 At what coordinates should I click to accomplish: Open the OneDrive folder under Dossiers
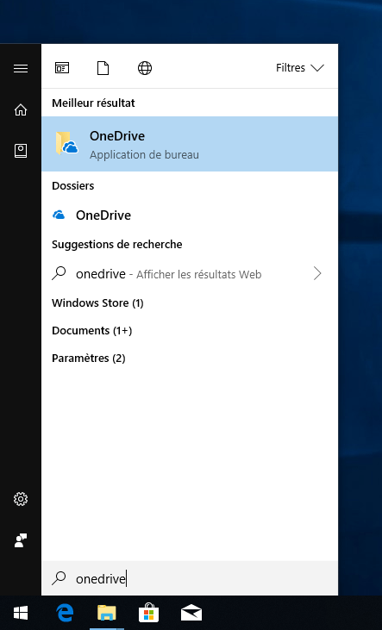[190, 215]
